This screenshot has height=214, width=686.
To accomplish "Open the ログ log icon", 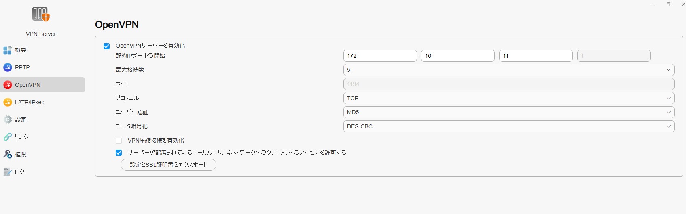I will pyautogui.click(x=7, y=172).
